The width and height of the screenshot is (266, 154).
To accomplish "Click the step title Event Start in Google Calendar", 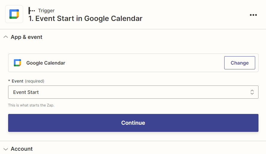I will [85, 19].
